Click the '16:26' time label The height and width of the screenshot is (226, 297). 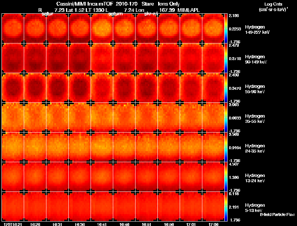click(x=35, y=224)
